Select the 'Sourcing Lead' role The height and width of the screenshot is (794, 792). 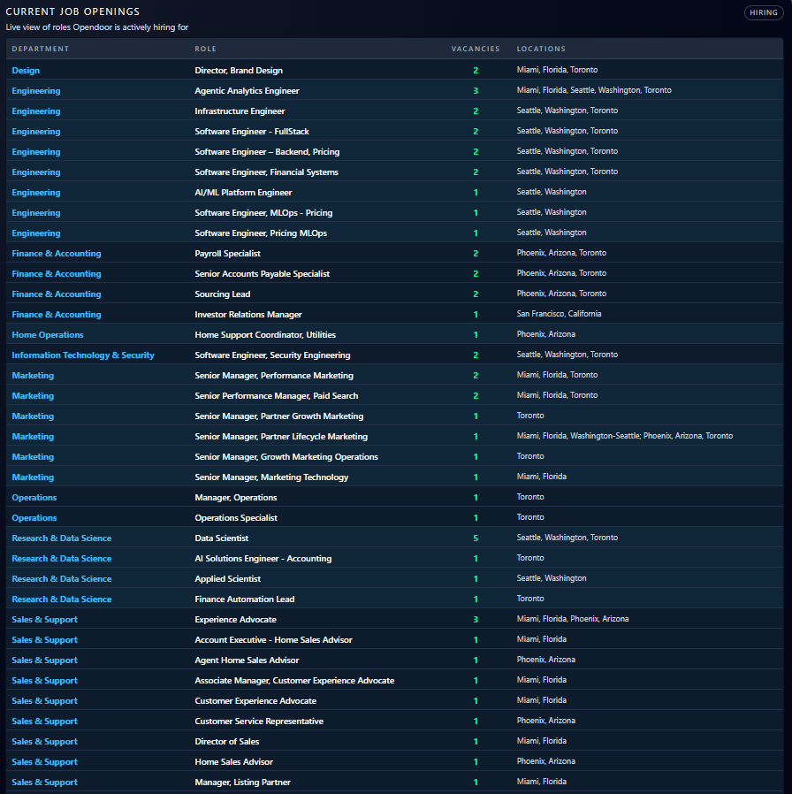coord(223,294)
